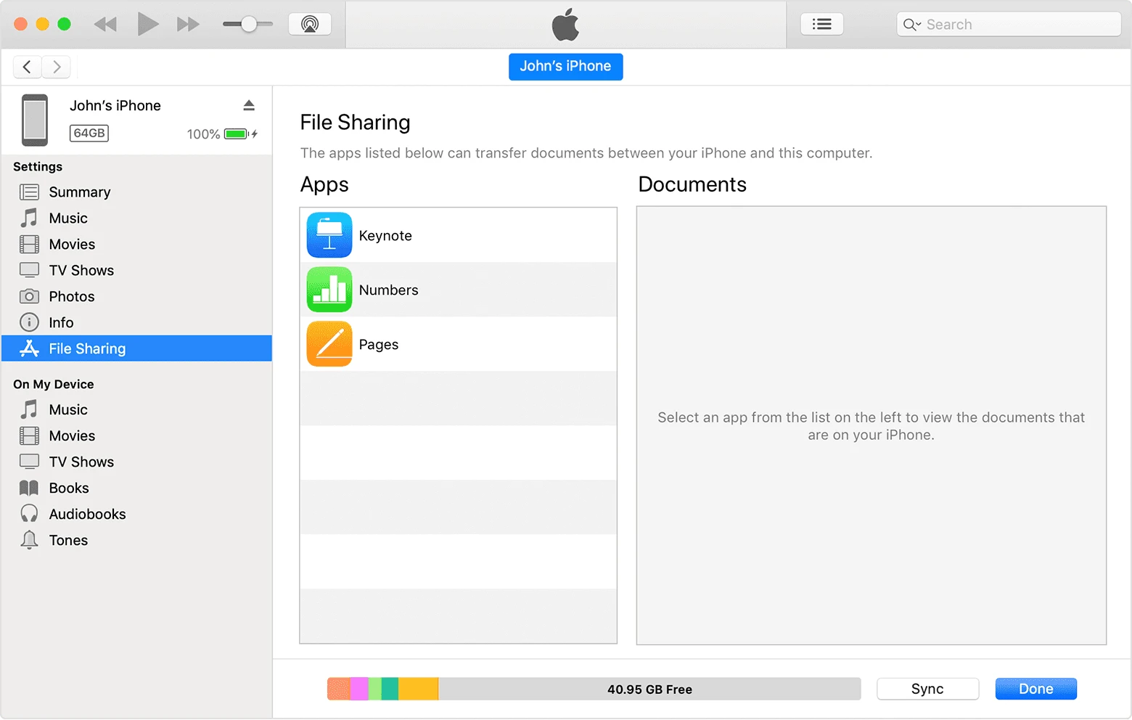Open Tones on device

136,541
